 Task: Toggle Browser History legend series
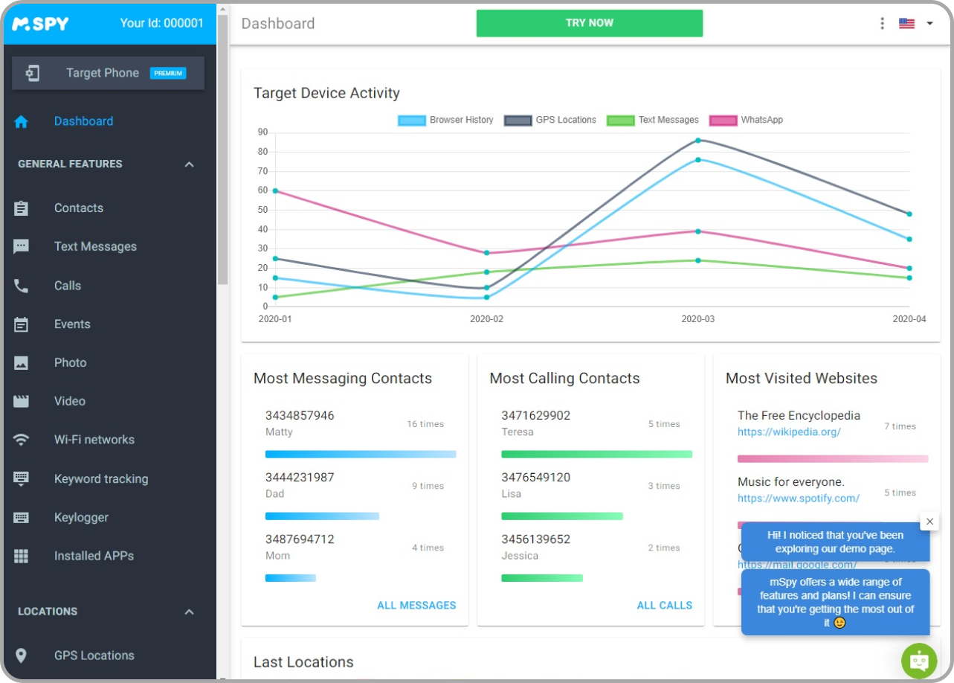[445, 120]
